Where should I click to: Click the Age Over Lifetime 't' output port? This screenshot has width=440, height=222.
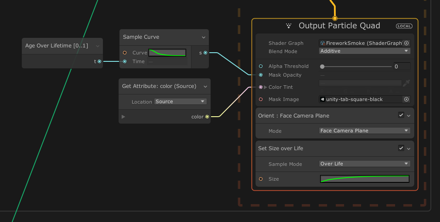pyautogui.click(x=99, y=61)
